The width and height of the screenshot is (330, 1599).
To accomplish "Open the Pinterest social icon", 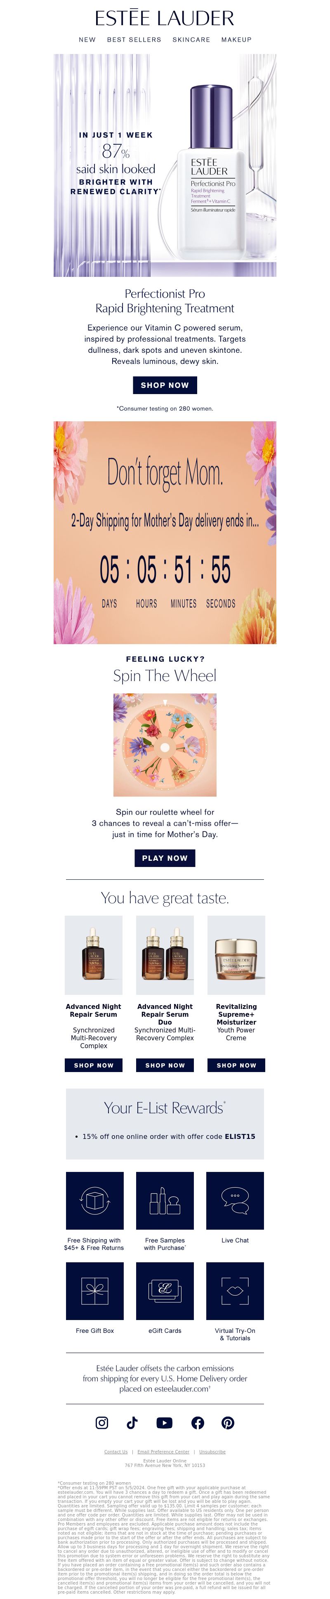I will click(228, 1423).
